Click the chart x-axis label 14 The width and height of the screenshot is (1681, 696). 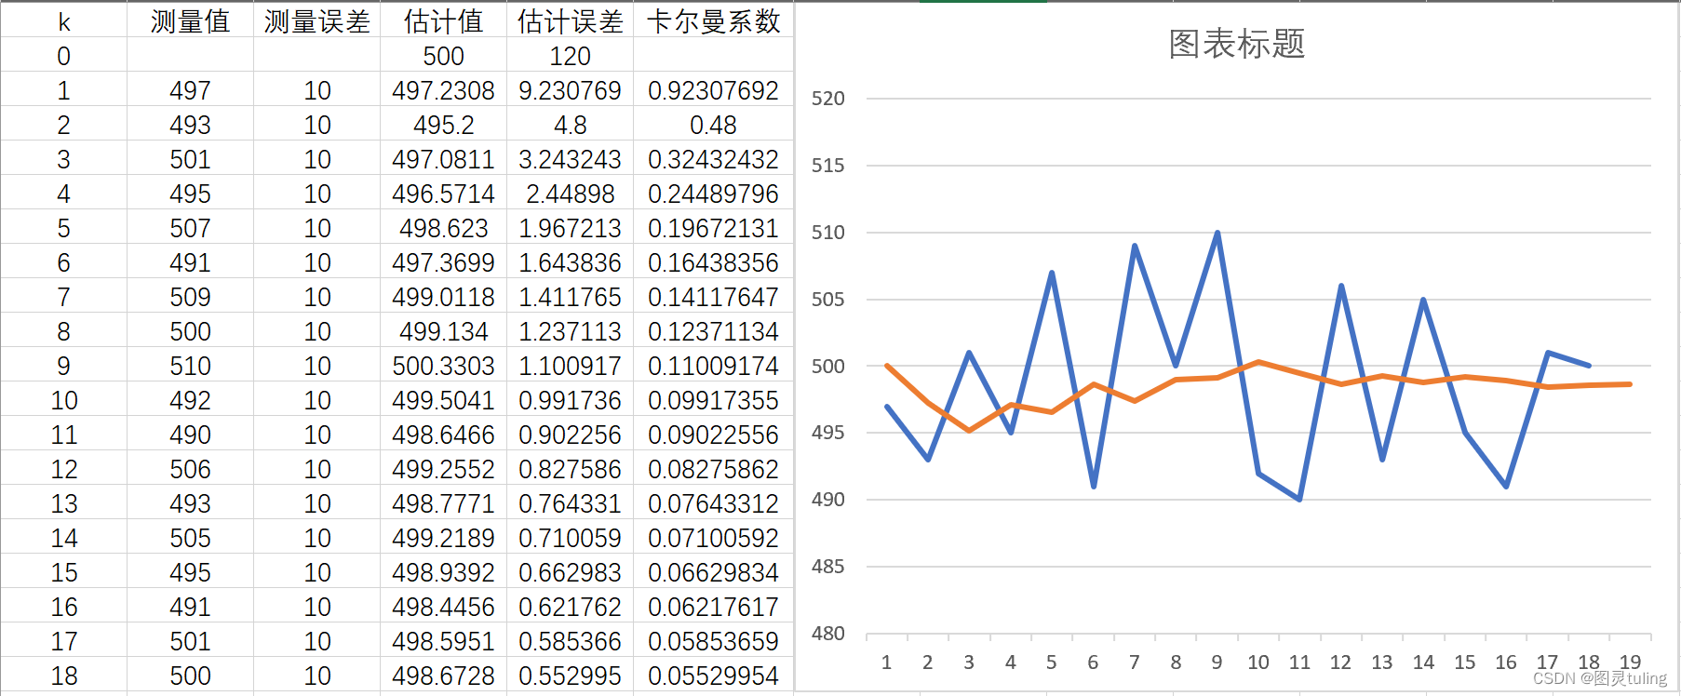coord(1423,663)
